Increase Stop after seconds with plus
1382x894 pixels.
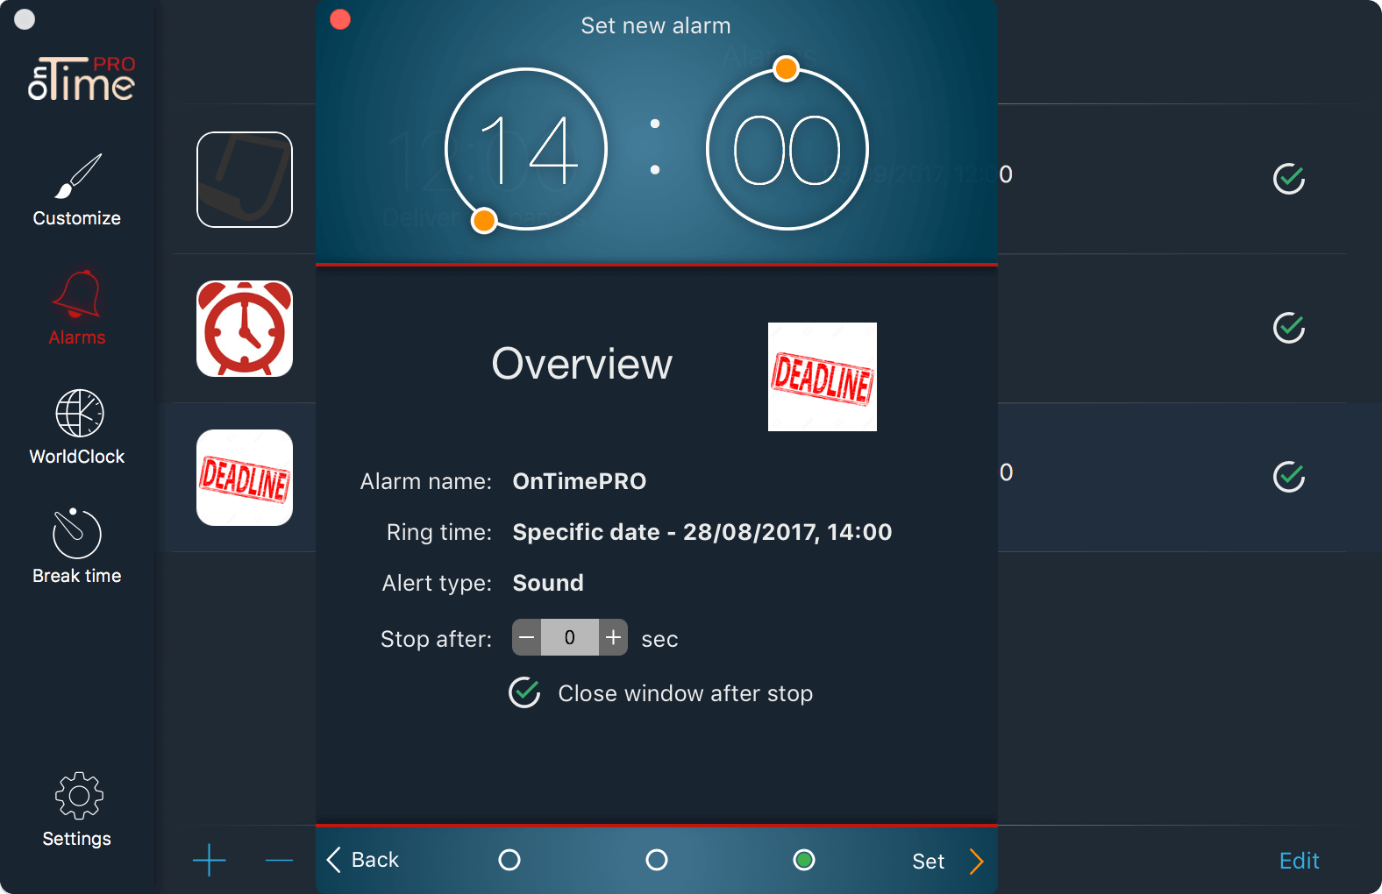(x=614, y=637)
